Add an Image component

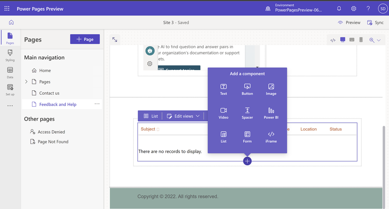(x=271, y=89)
